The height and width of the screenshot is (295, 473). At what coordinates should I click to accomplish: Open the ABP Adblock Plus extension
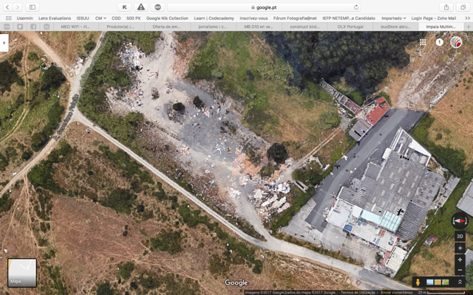pyautogui.click(x=157, y=7)
